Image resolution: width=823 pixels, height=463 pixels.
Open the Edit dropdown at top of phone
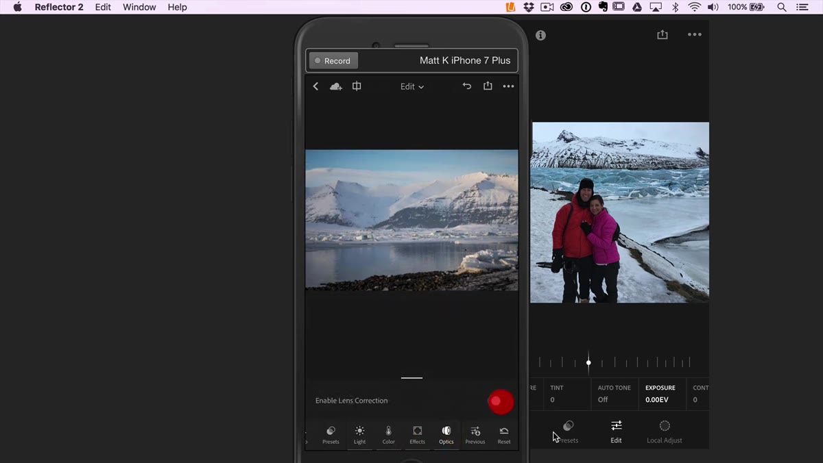412,86
